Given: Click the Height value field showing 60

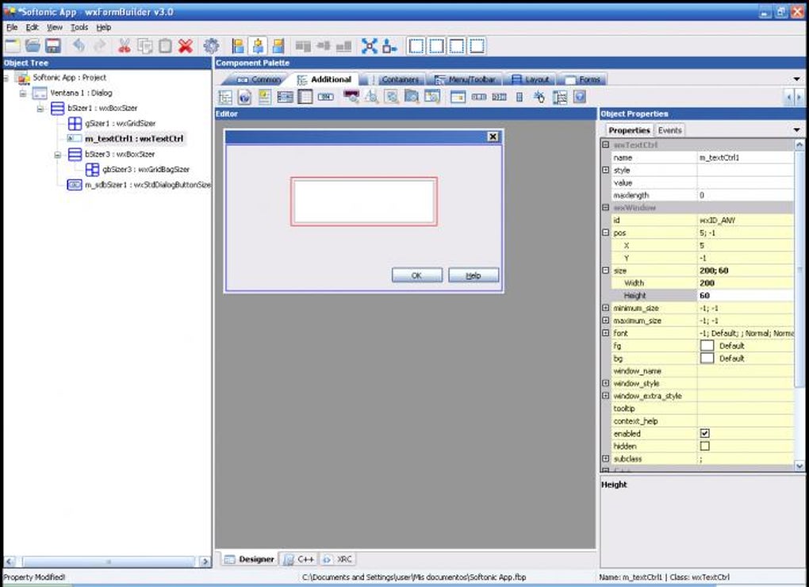Looking at the screenshot, I should (x=745, y=296).
